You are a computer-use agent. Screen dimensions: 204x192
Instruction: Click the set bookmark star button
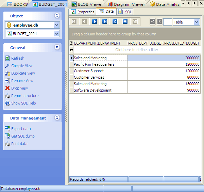pos(125,21)
